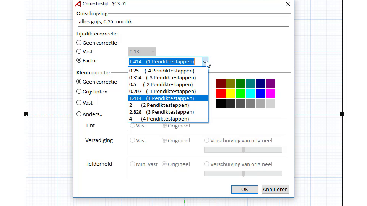Select 'Geen correctie' under Lijndiktecorrectie
Image resolution: width=367 pixels, height=206 pixels.
tap(79, 43)
